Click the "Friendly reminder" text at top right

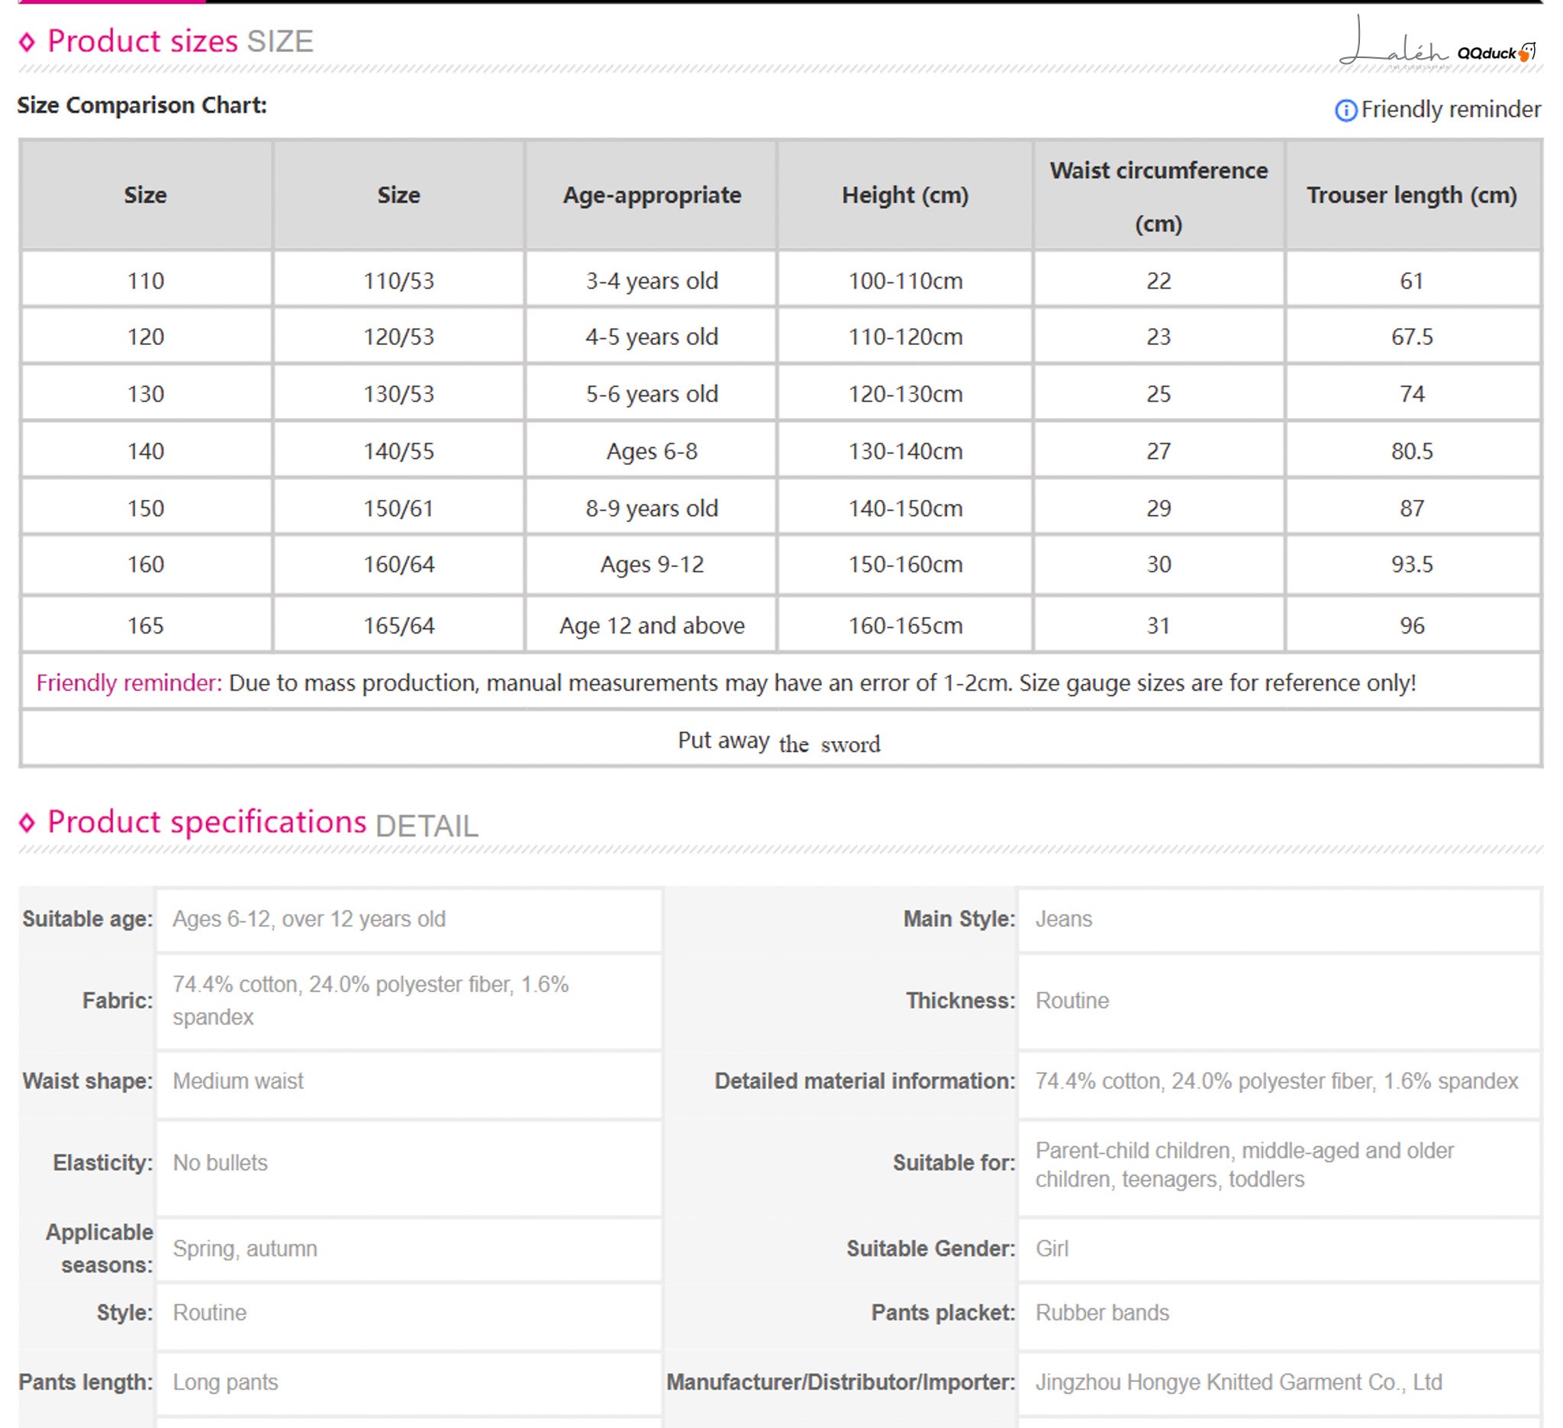[1451, 109]
